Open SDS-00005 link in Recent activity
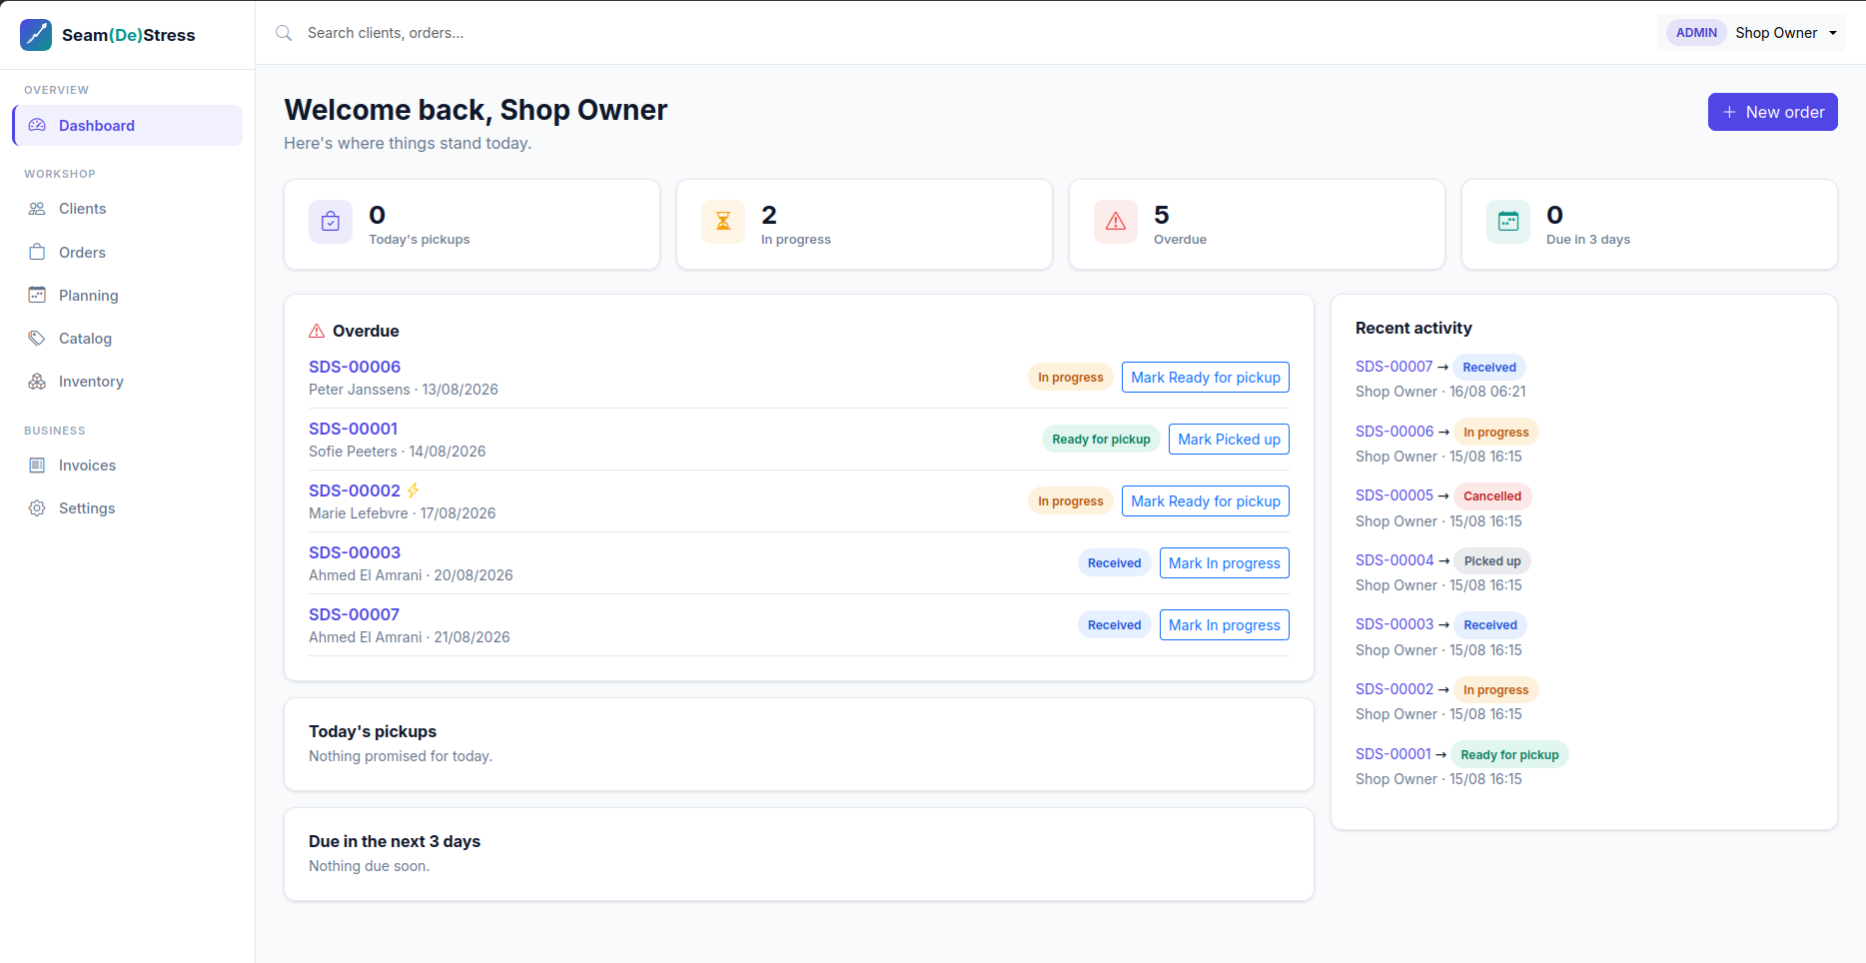Screen dimensions: 1866x963 (x=1394, y=495)
